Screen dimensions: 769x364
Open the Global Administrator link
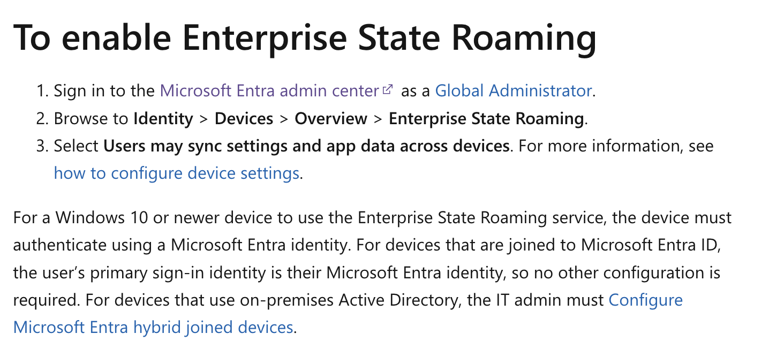click(513, 90)
